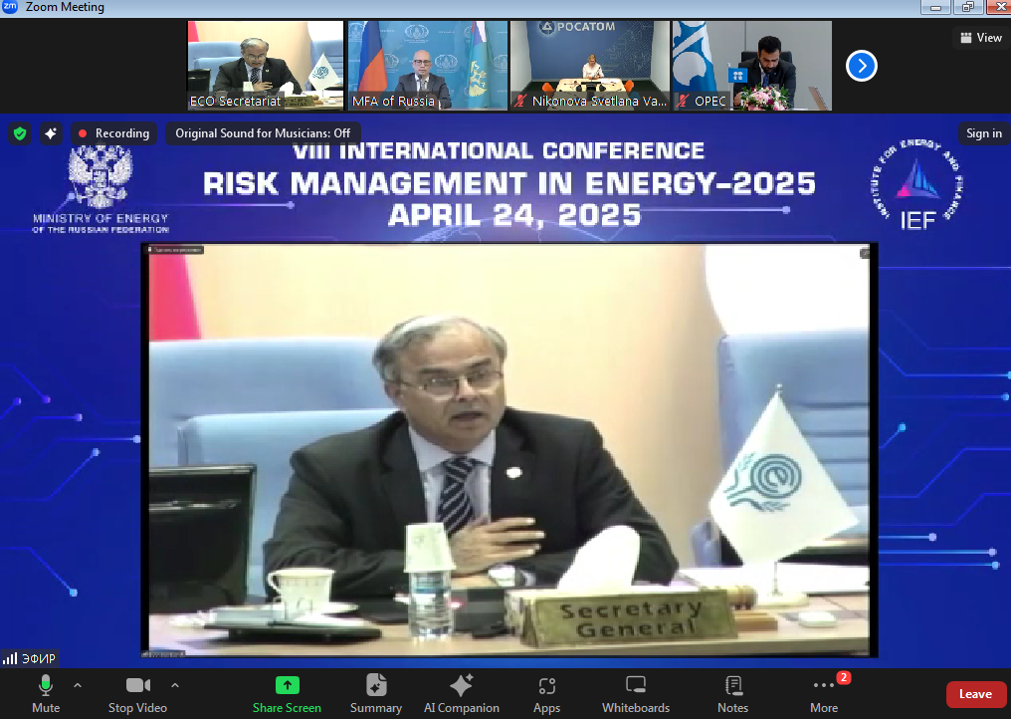Expand audio options arrow next to Mute
The height and width of the screenshot is (719, 1011).
78,685
